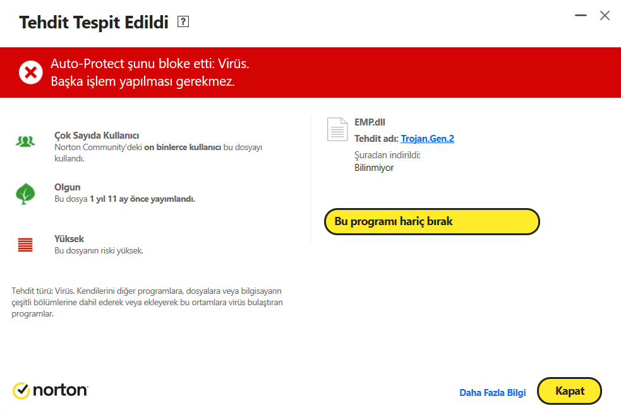Image resolution: width=621 pixels, height=413 pixels.
Task: Click the Başka işlem yapılması gerekmez line
Action: click(143, 81)
